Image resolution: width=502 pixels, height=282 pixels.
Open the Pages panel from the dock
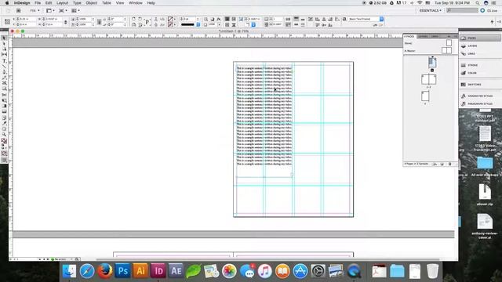click(x=480, y=38)
